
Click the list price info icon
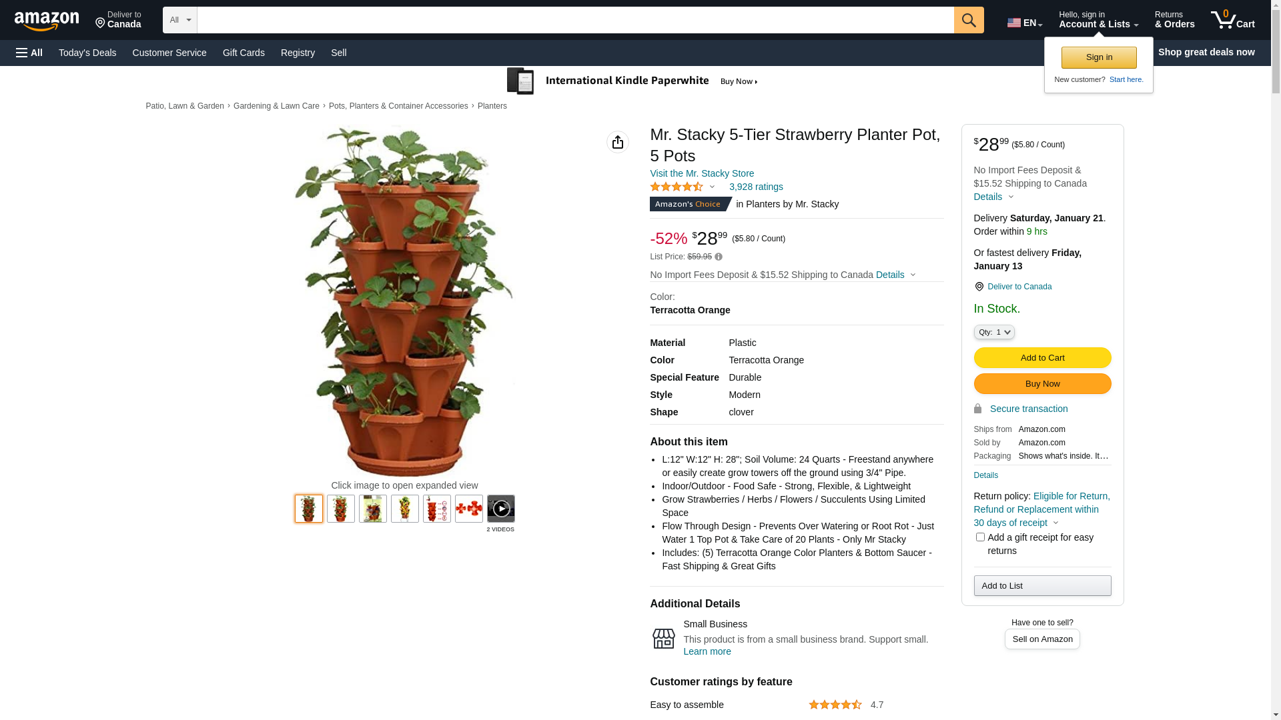point(719,257)
